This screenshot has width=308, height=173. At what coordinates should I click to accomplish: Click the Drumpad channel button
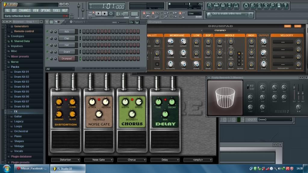click(67, 58)
